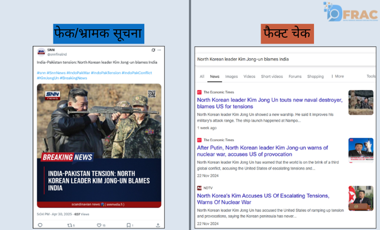Open the Forums search tab
Screen dimensions: 380x230
click(x=295, y=76)
